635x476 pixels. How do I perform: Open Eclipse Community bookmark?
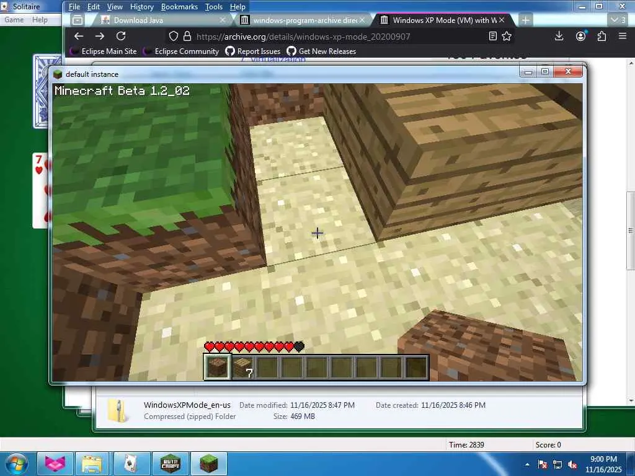182,51
